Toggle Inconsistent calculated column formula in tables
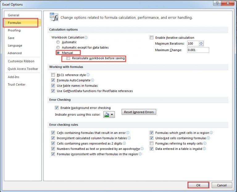This screenshot has width=237, height=192. pyautogui.click(x=53, y=138)
